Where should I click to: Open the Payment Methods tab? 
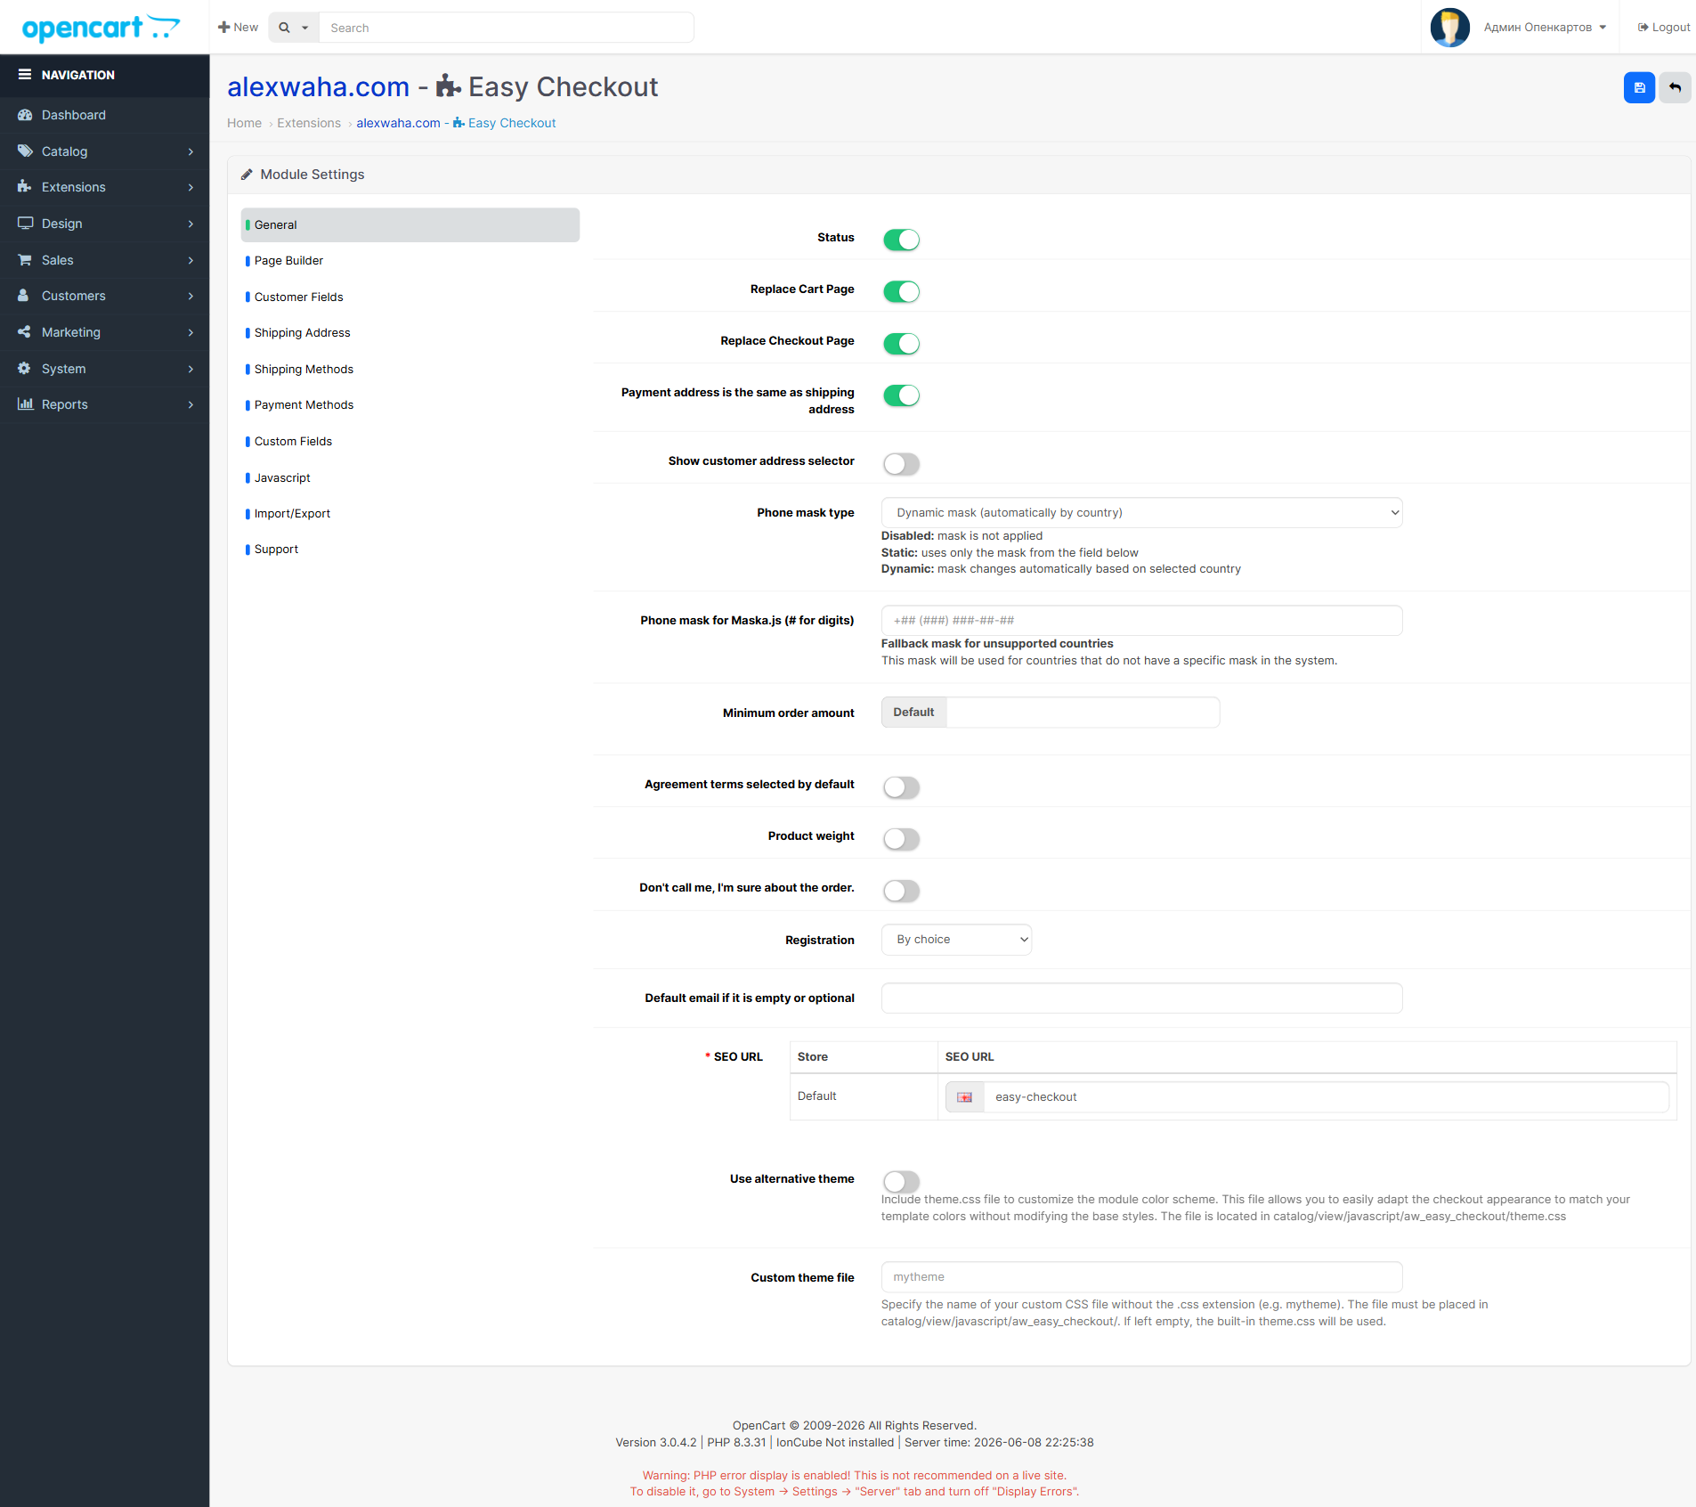(x=410, y=405)
